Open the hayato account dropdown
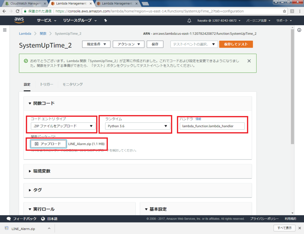 (219, 21)
